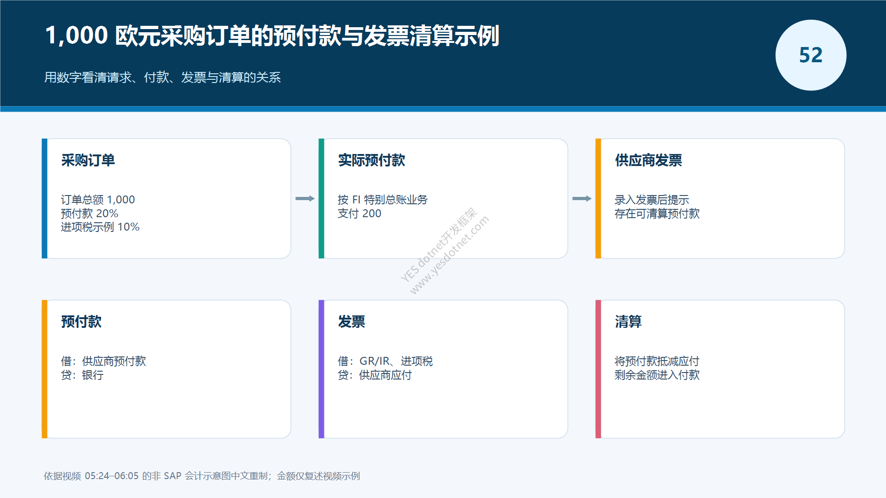Click the line 将预付款抵减应付
Viewport: 886px width, 498px height.
[657, 361]
